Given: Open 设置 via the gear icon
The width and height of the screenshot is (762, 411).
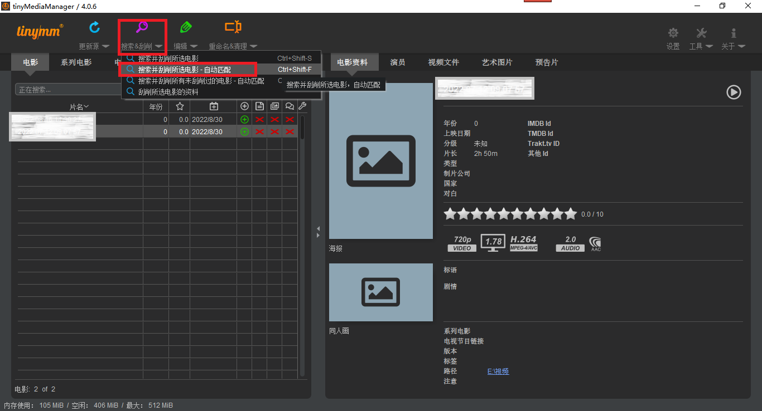Looking at the screenshot, I should [673, 33].
